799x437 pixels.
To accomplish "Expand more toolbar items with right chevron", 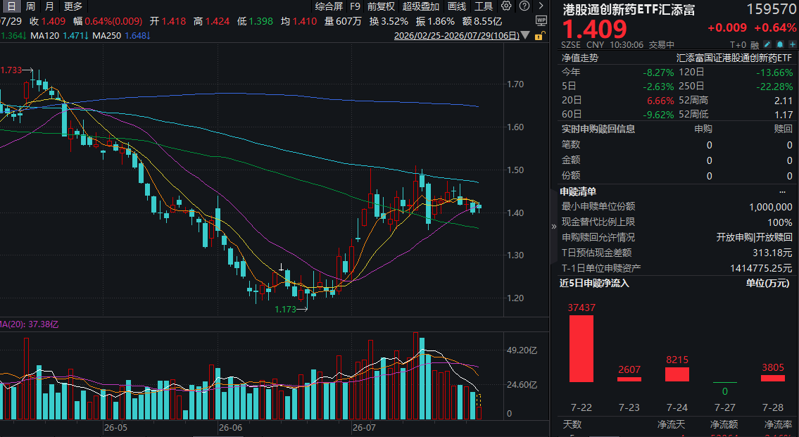I will 541,6.
